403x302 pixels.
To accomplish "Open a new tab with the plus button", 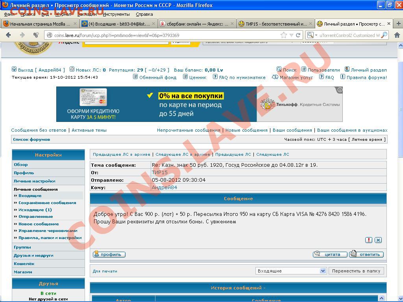I will [398, 24].
